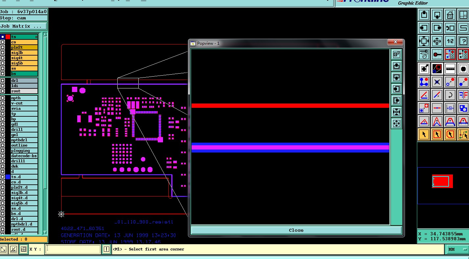Click the first snap icon at bottom left
The image size is (469, 259).
pyautogui.click(x=3, y=249)
